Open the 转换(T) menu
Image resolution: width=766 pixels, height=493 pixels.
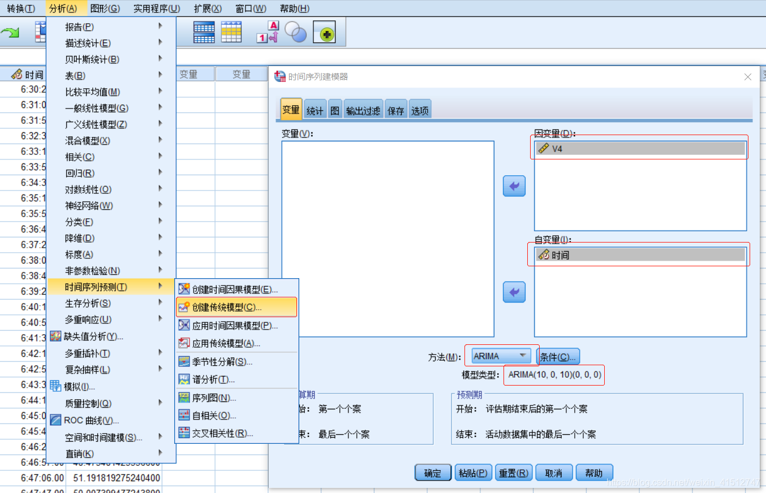coord(21,8)
